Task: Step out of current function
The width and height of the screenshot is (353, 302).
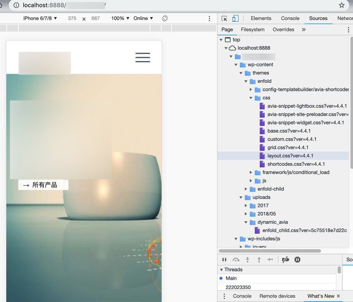Action: [x=259, y=260]
